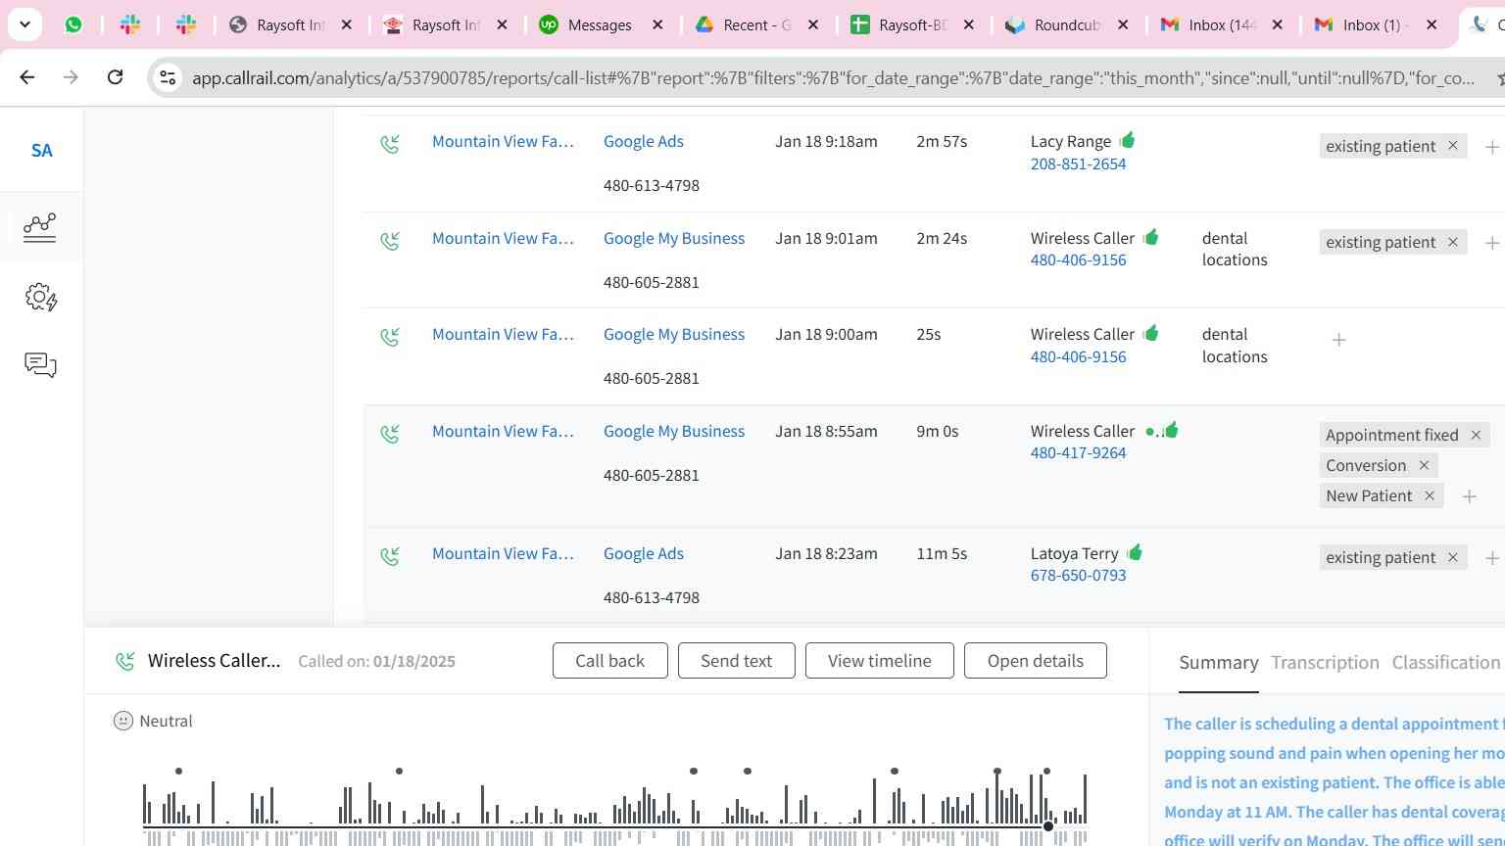Remove existing patient tag from Lacy Range
The image size is (1505, 846).
[x=1453, y=146]
